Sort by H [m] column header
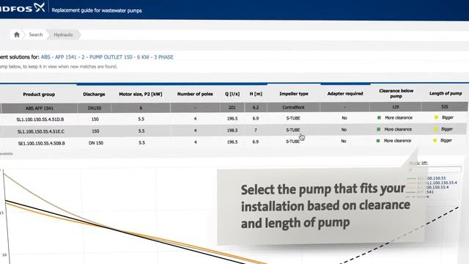The width and height of the screenshot is (469, 264). 256,94
